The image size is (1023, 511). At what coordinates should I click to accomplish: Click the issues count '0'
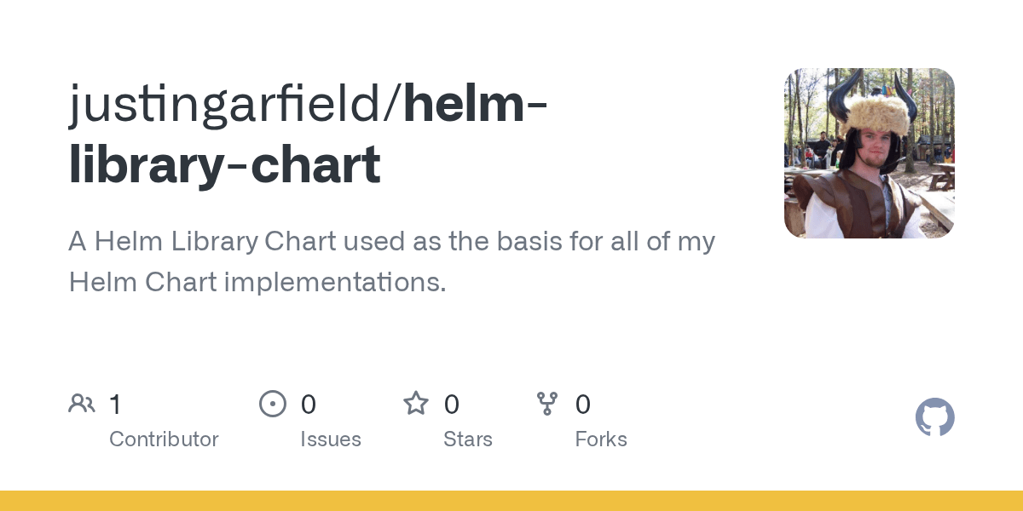[309, 404]
